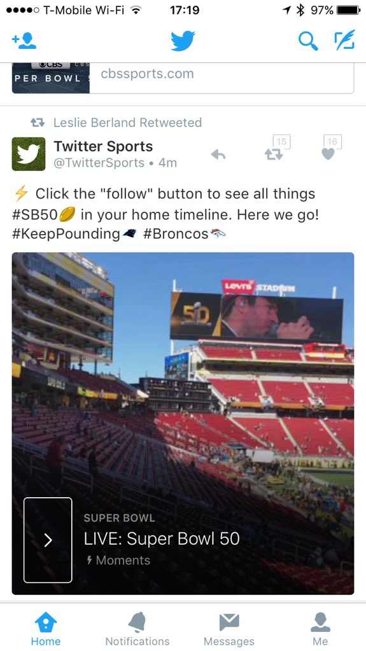Go to the Messages tab
The width and height of the screenshot is (366, 651).
[229, 629]
